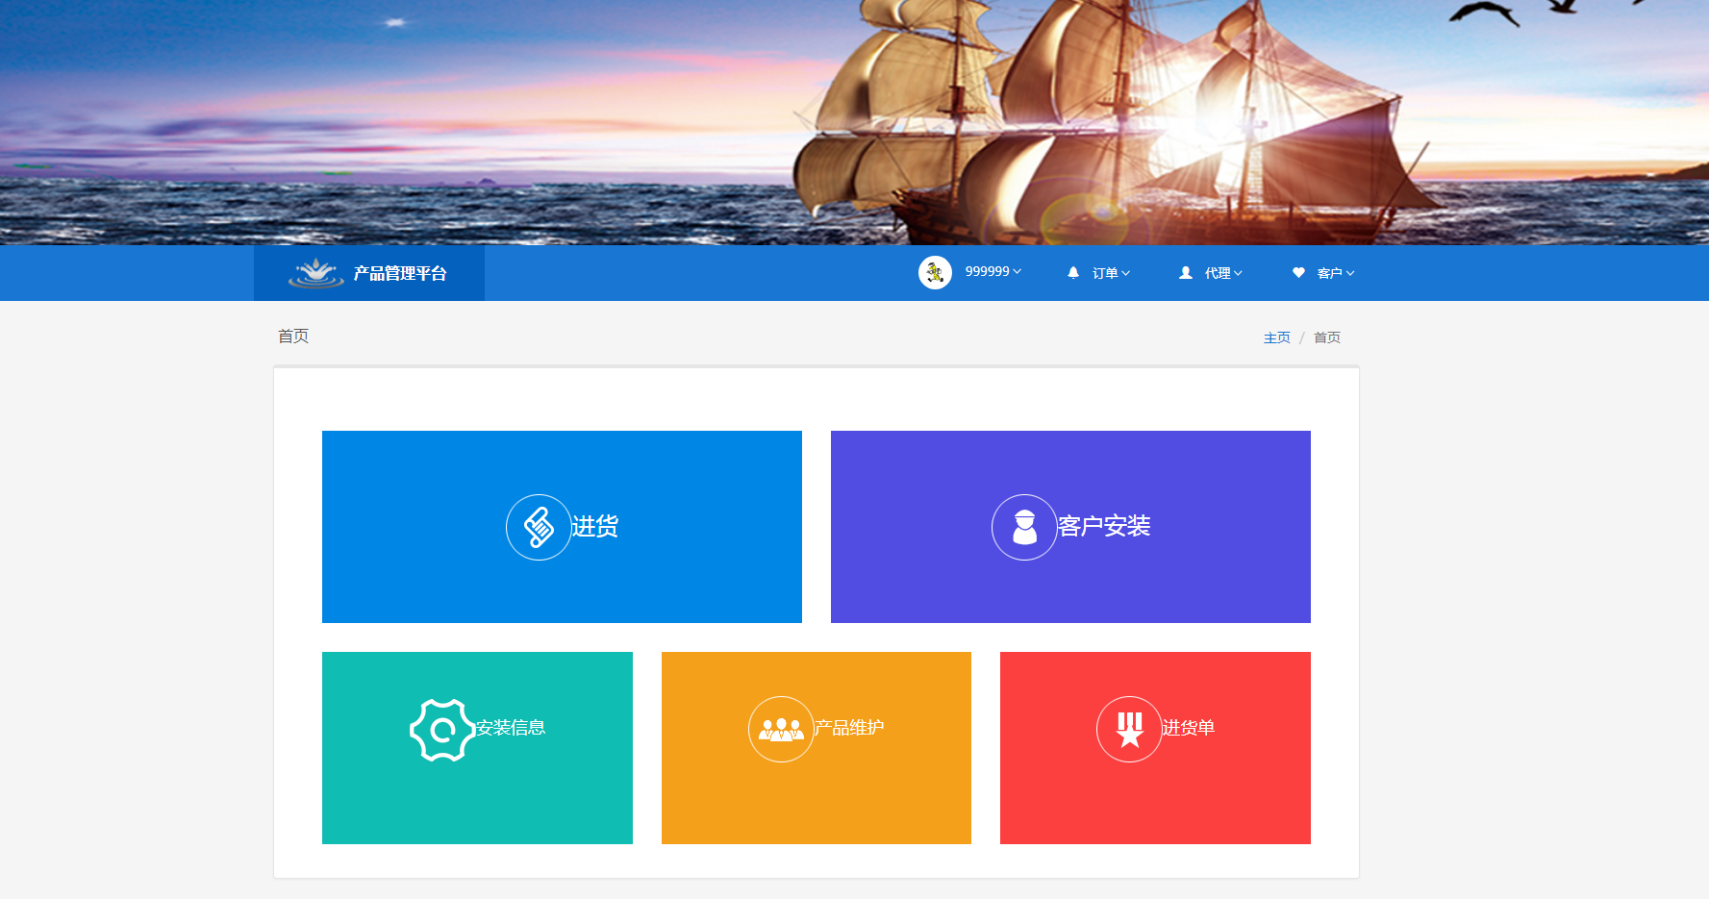Click the heart icon beside 客户
This screenshot has height=899, width=1709.
[1298, 273]
